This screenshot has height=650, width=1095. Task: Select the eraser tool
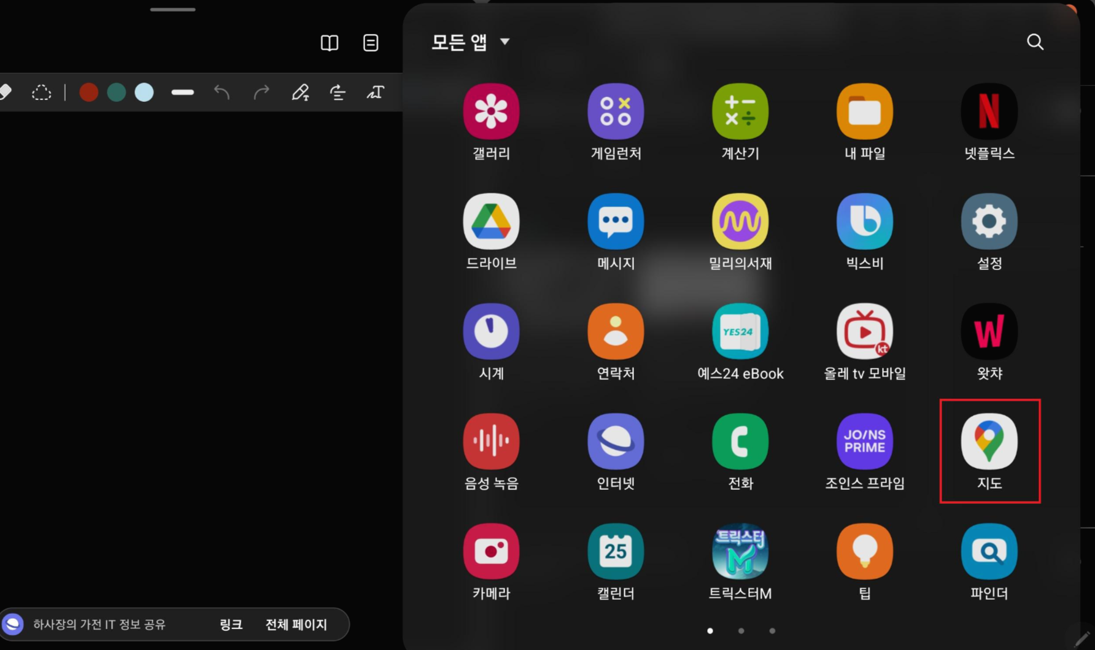pos(6,92)
